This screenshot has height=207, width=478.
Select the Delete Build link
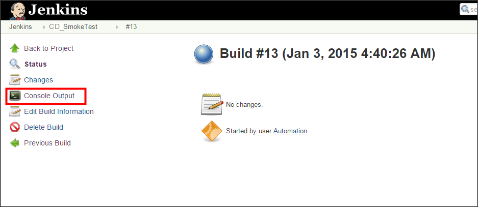tap(43, 127)
